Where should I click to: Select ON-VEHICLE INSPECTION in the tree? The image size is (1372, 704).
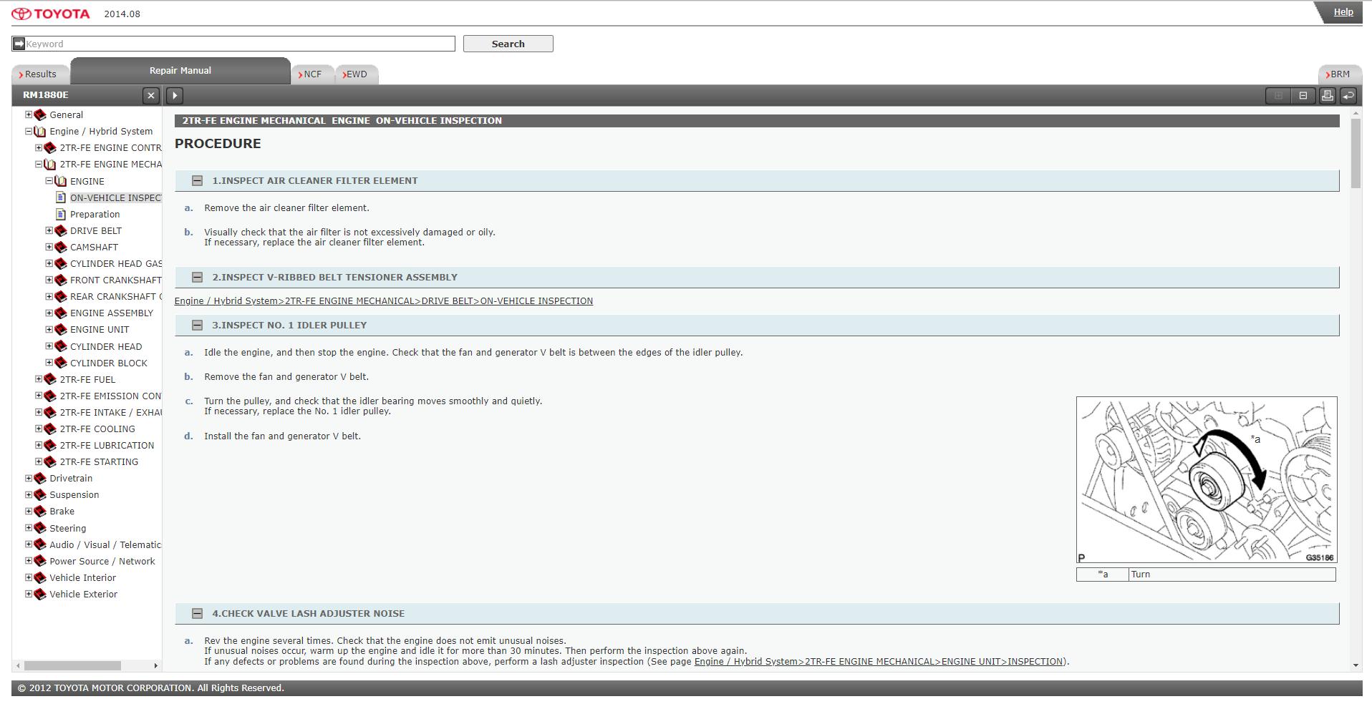(x=115, y=197)
